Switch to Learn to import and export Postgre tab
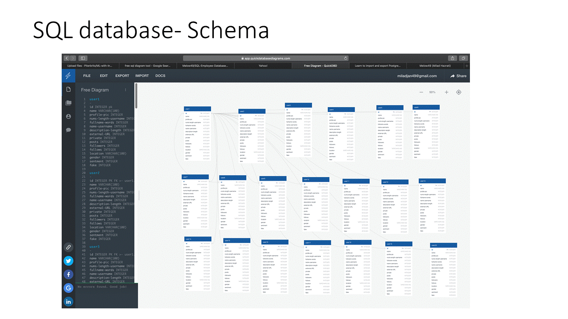568x319 pixels. (378, 66)
